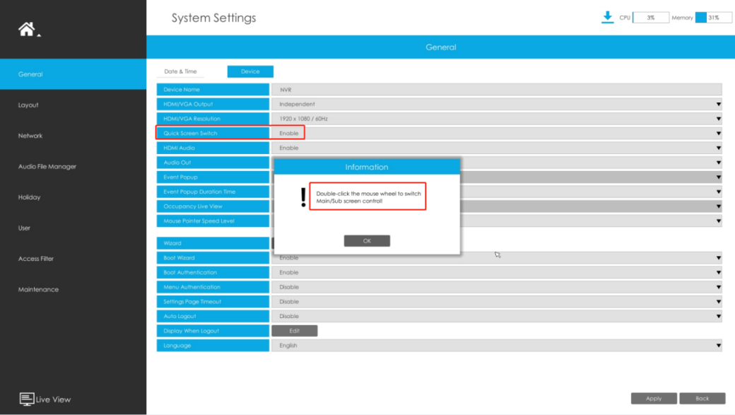Click the download icon beside CPU
The height and width of the screenshot is (415, 735).
608,18
